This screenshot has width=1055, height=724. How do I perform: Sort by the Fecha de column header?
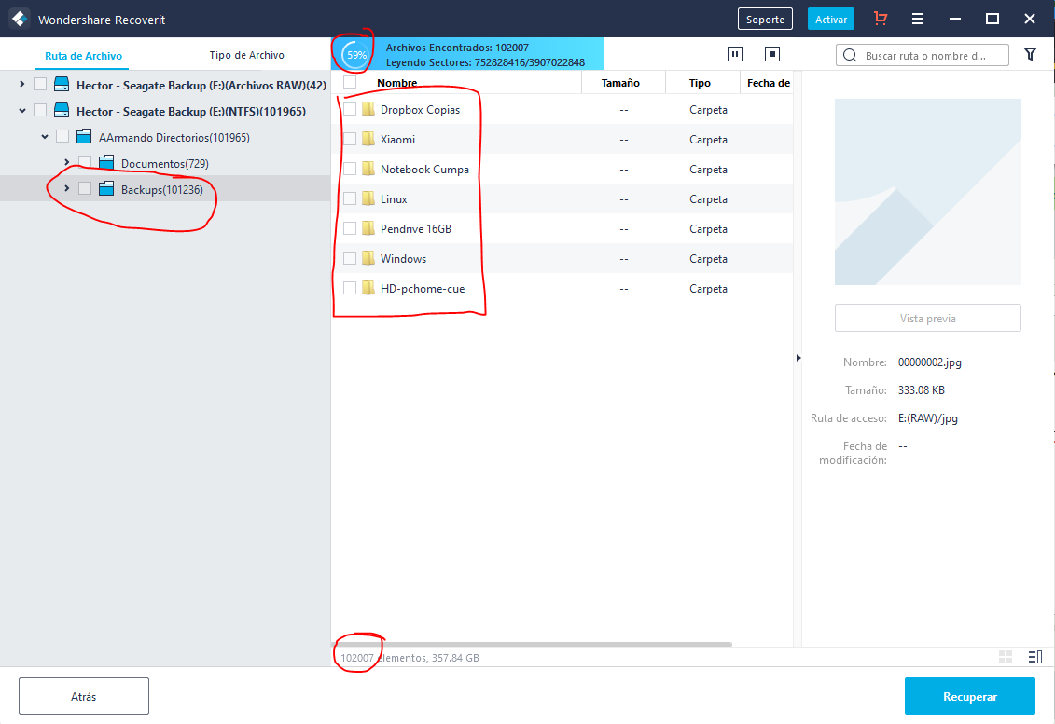click(x=769, y=83)
